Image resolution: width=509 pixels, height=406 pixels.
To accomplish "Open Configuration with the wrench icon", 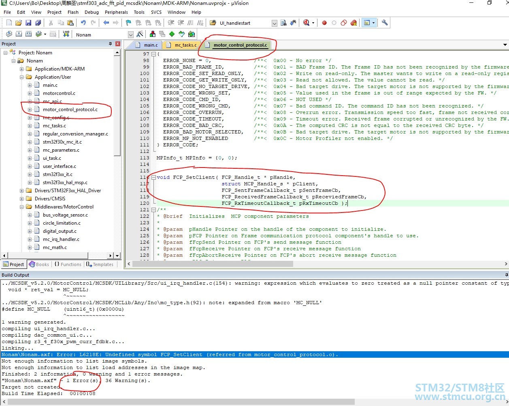I will click(385, 23).
